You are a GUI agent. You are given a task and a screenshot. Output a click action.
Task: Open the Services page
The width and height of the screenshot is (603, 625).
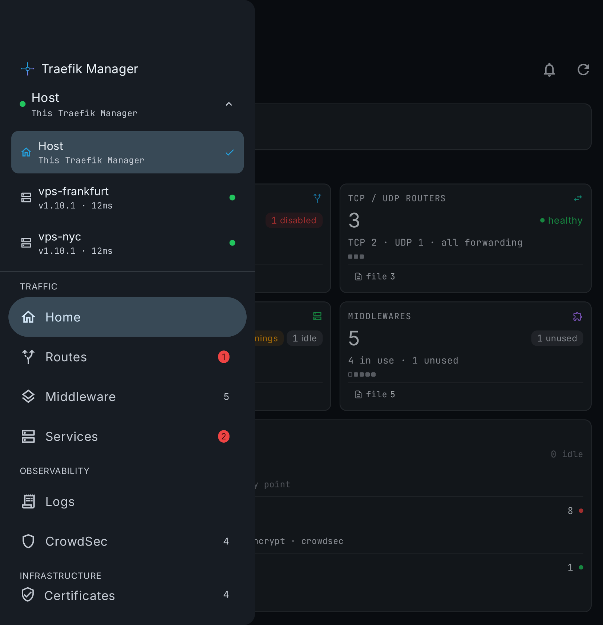pyautogui.click(x=128, y=437)
